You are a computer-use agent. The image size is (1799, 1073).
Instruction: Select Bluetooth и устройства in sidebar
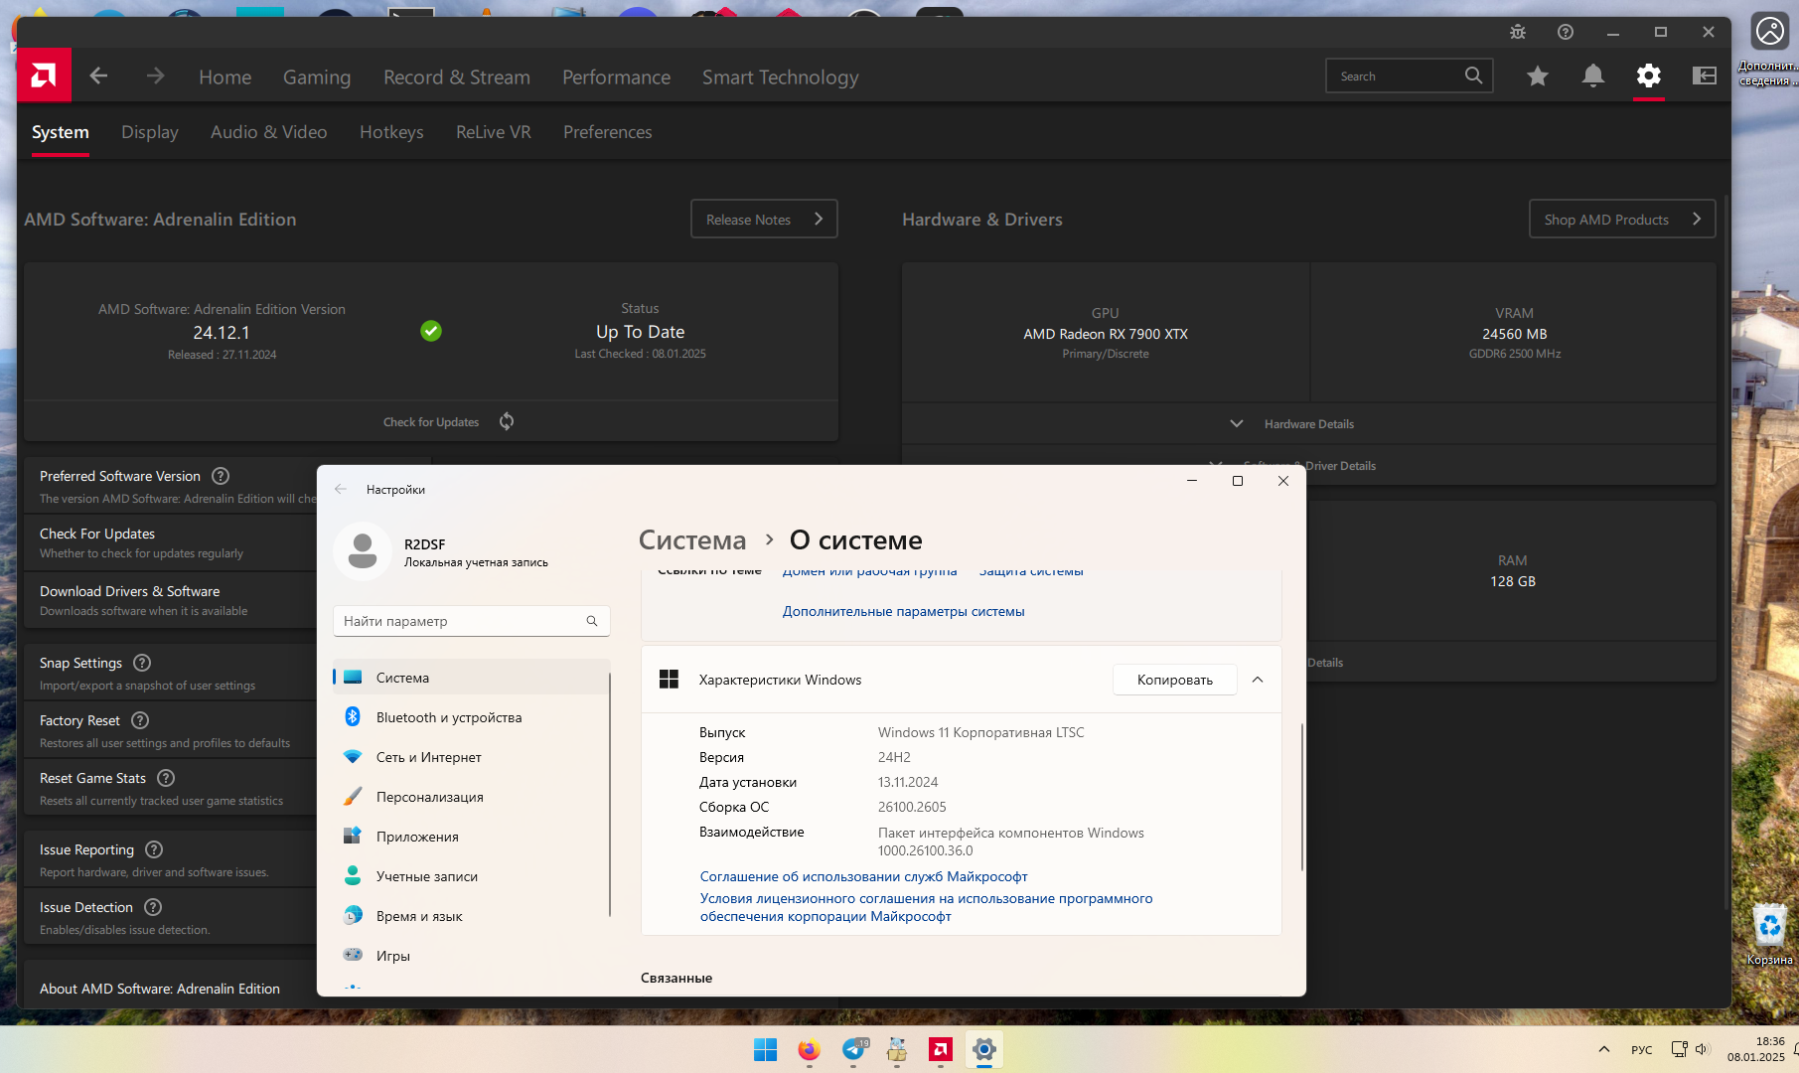[471, 717]
